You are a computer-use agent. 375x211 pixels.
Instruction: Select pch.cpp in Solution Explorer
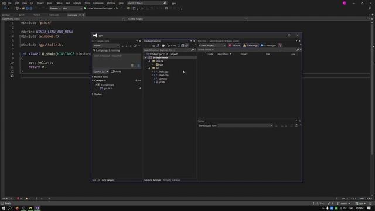pos(163,79)
